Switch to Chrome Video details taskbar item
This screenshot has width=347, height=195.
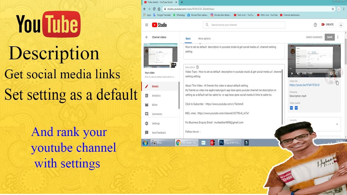(x=187, y=143)
